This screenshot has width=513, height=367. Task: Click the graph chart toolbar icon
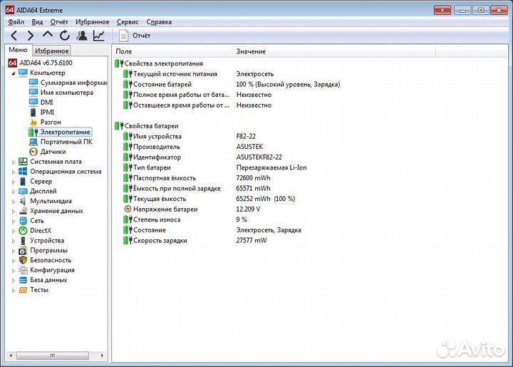[99, 36]
